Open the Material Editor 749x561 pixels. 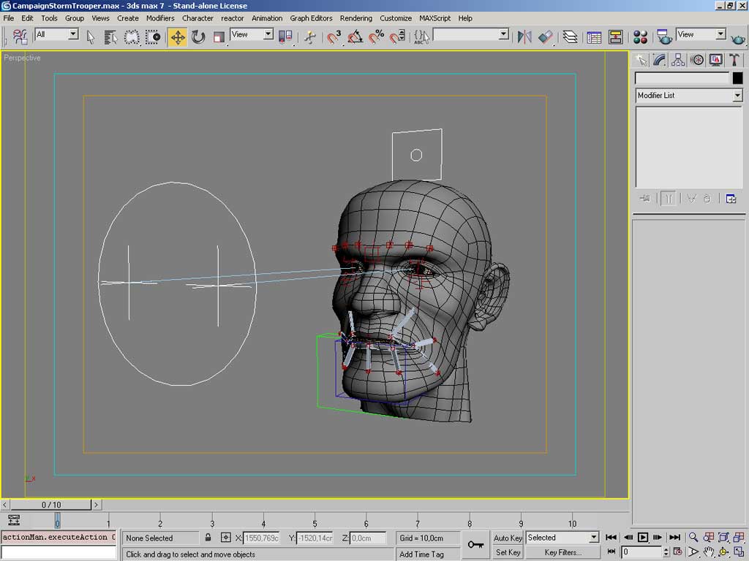[640, 37]
